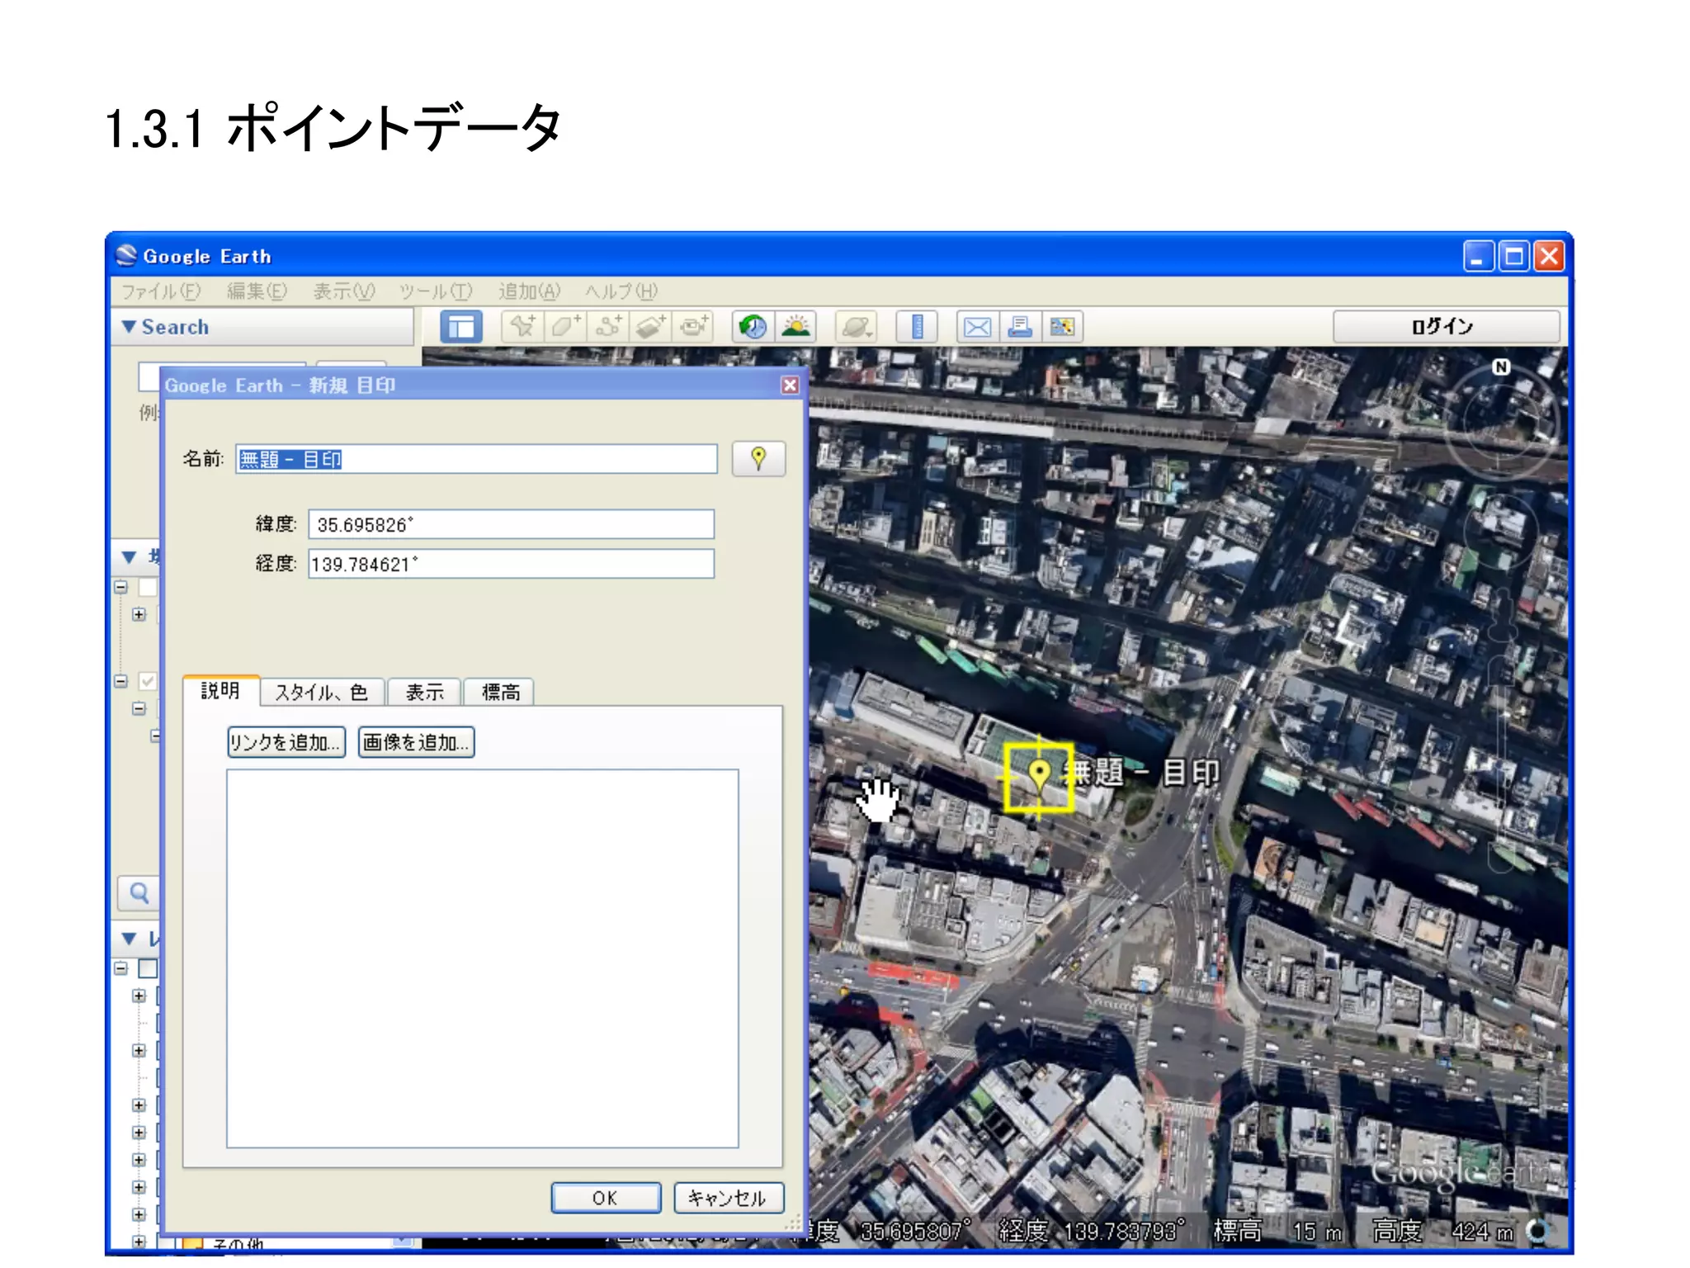Open the ツール(T) menu
Viewport: 1690px width, 1268px height.
click(436, 291)
